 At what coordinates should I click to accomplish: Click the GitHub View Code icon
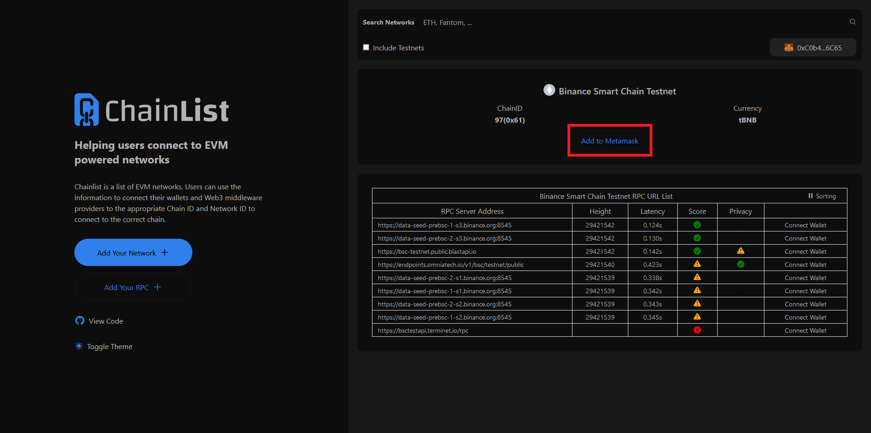[80, 321]
